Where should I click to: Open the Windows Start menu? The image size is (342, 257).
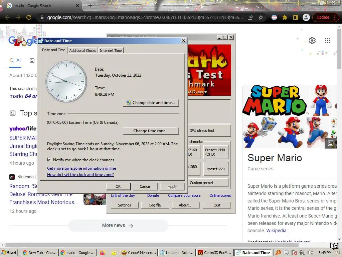(x=9, y=253)
